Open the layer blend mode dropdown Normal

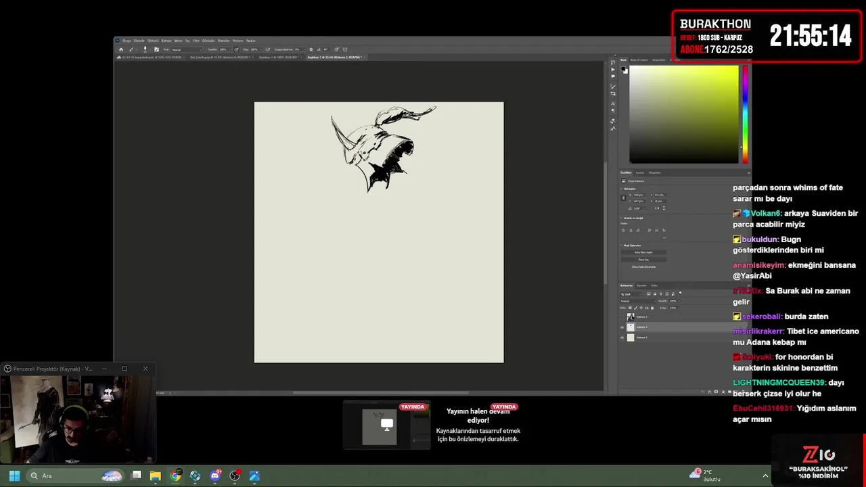coord(638,301)
